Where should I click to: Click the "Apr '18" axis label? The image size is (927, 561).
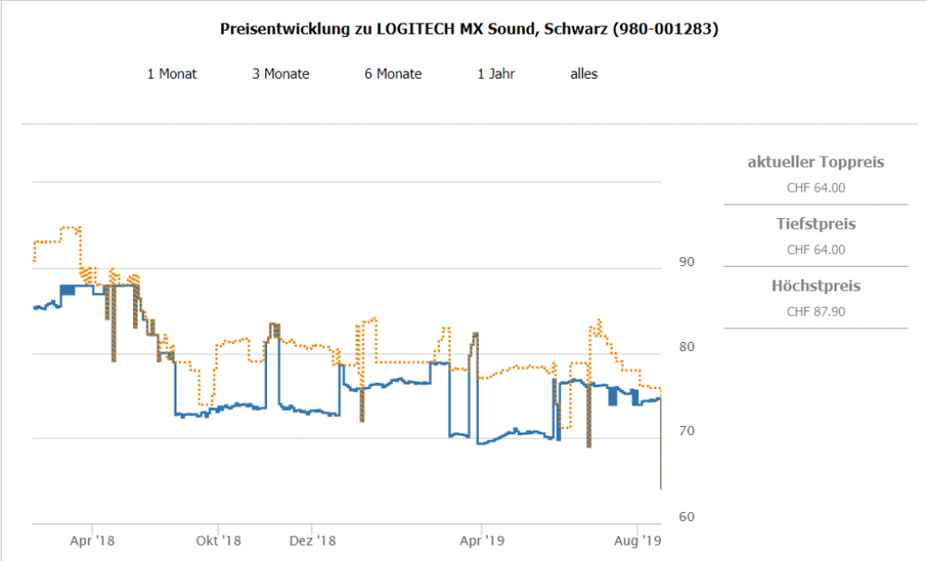(x=93, y=541)
